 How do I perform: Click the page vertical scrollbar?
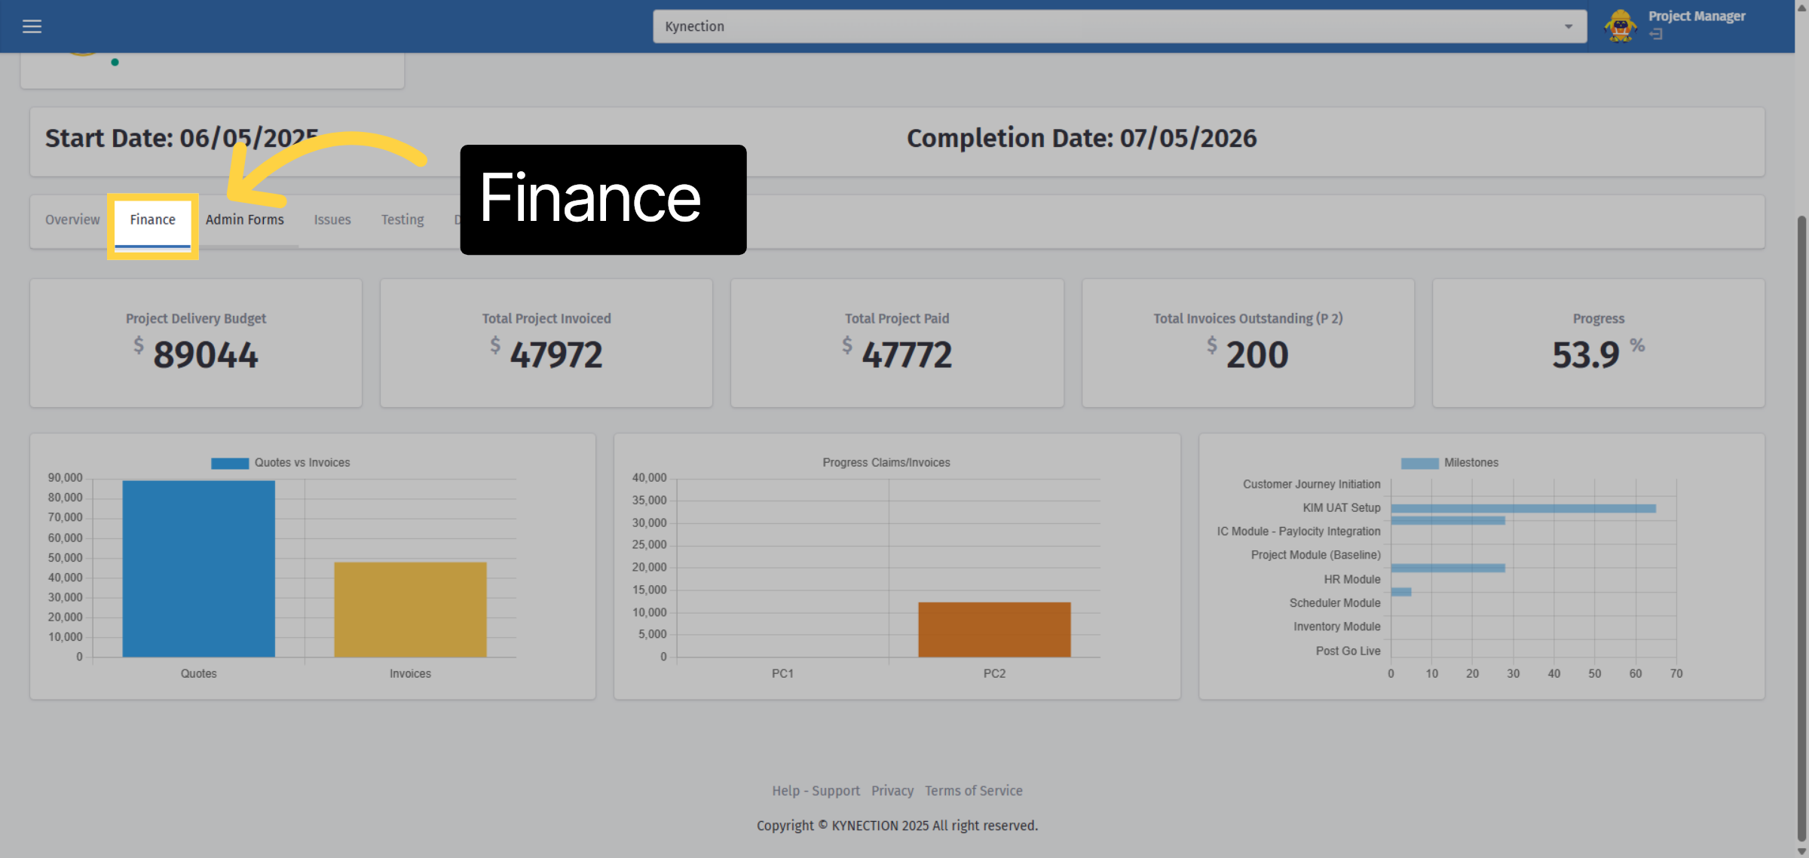[x=1801, y=528]
